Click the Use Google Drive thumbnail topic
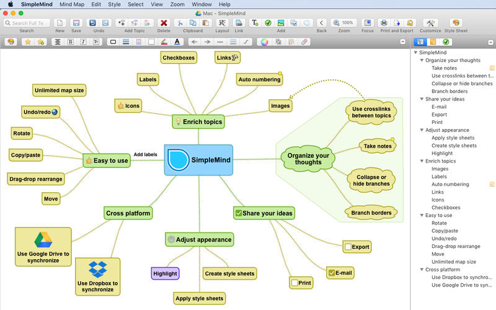The height and width of the screenshot is (310, 496). click(43, 247)
